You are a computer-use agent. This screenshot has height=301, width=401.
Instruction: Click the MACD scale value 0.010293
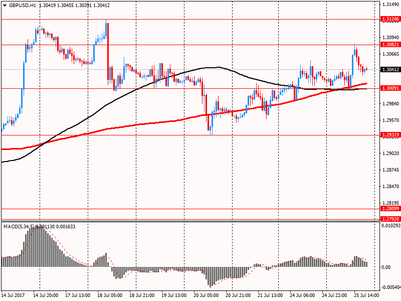pos(391,226)
